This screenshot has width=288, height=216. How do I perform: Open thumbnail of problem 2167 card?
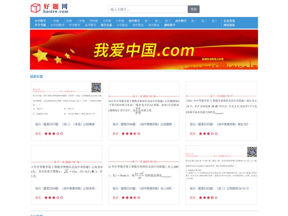point(67,100)
